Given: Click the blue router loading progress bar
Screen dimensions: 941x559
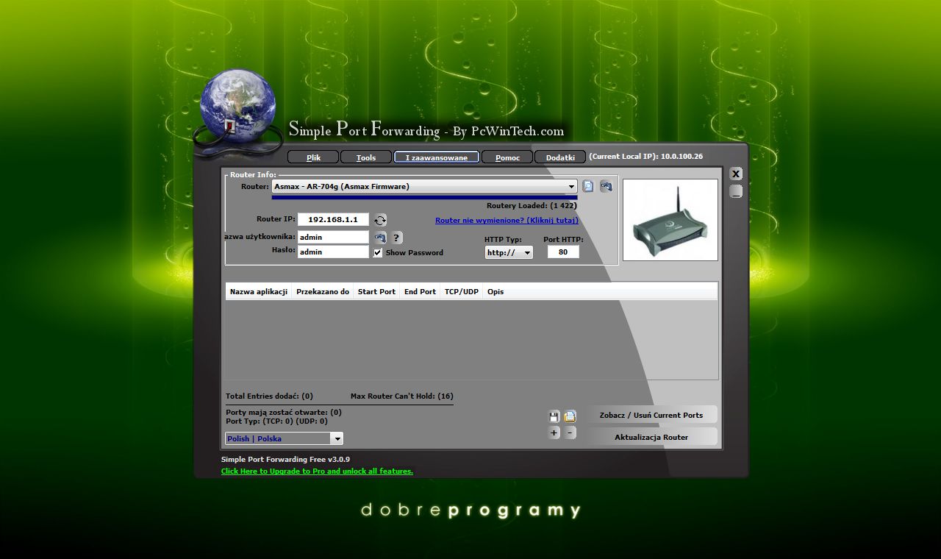Looking at the screenshot, I should tap(423, 196).
